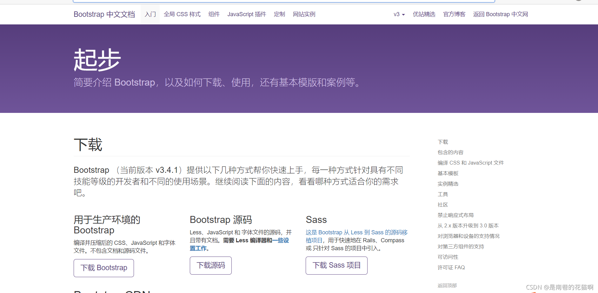Jump to 下载 in the sidebar
This screenshot has width=598, height=293.
tap(443, 142)
